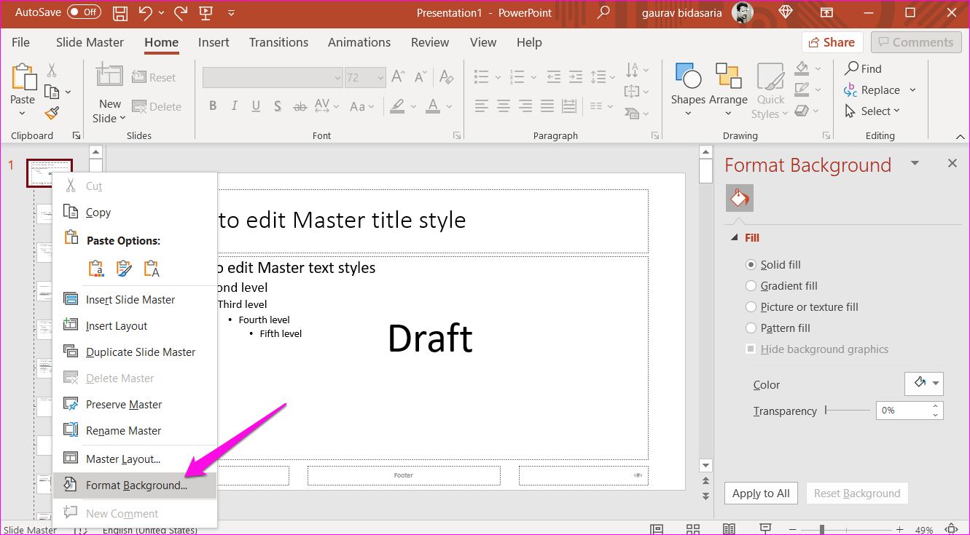Collapse the ribbon chevron
Image resolution: width=970 pixels, height=535 pixels.
coord(960,136)
